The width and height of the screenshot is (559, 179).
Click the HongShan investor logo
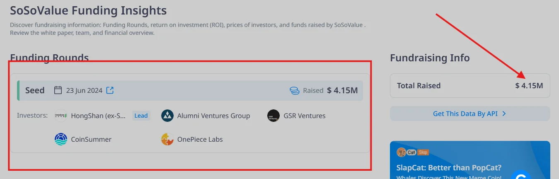pos(61,116)
